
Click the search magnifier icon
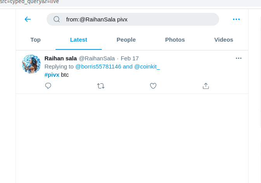[57, 19]
